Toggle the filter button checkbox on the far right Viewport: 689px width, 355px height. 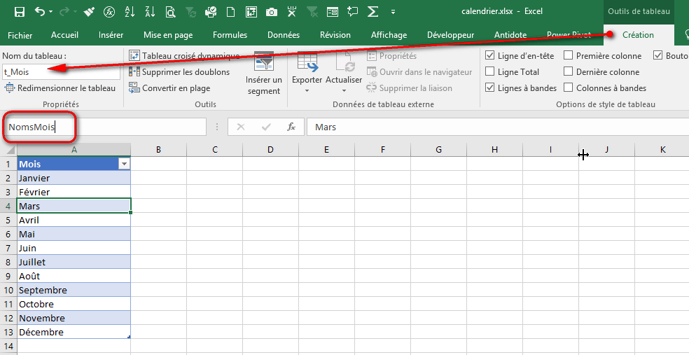(x=657, y=56)
